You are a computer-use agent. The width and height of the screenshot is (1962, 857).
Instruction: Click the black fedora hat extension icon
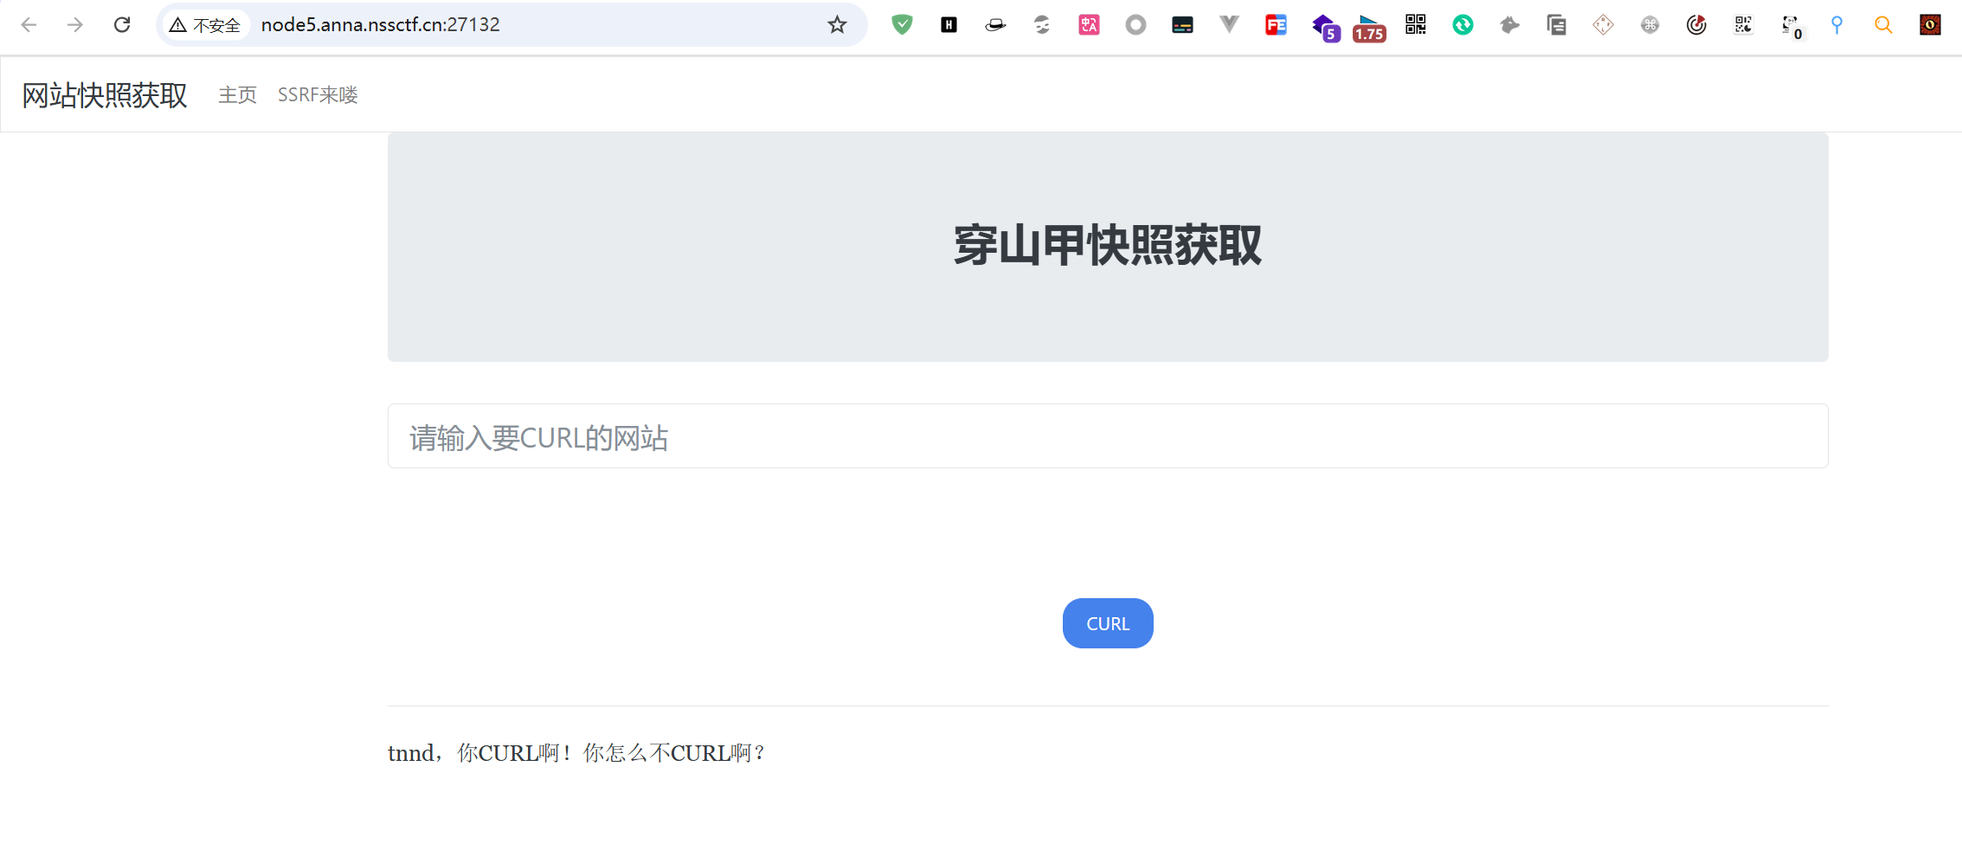coord(995,25)
